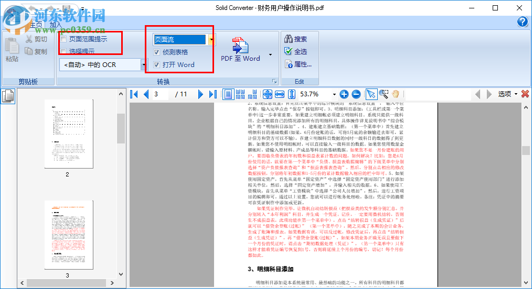This screenshot has height=289, width=532.
Task: Click thumbnail panel scroll down arrow
Action: pyautogui.click(x=121, y=274)
